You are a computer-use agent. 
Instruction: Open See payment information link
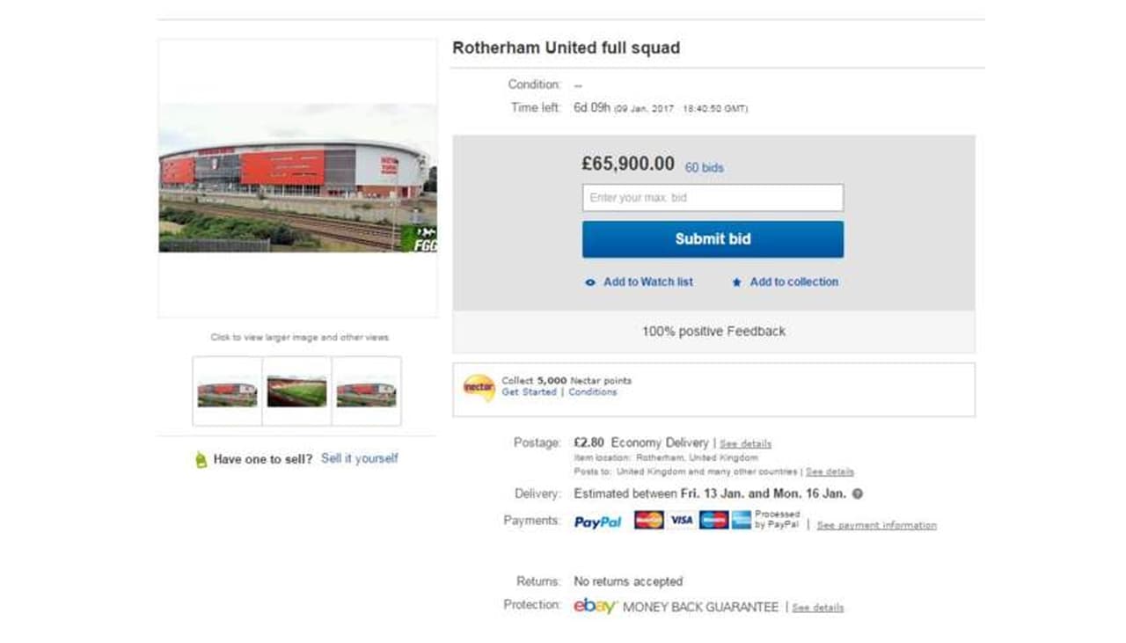point(876,526)
